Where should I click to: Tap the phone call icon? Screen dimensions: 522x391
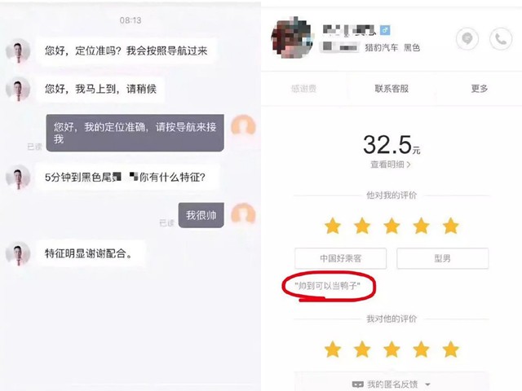(x=501, y=39)
